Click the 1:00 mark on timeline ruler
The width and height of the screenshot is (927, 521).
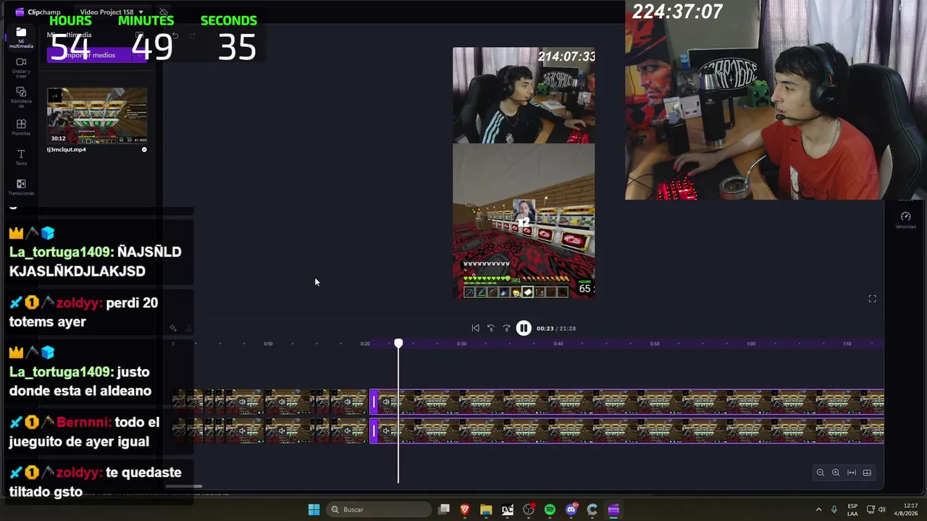751,344
